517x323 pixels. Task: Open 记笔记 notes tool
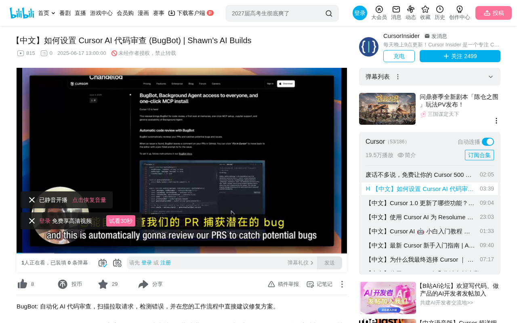[319, 284]
